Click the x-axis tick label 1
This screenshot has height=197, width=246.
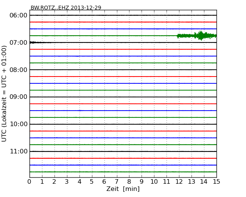point(42,182)
